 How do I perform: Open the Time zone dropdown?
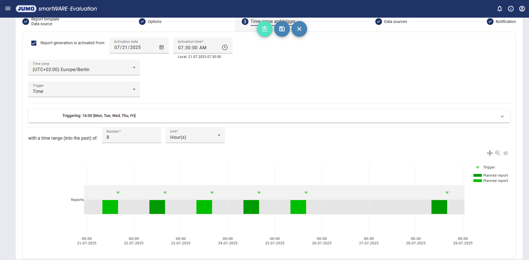(x=84, y=67)
